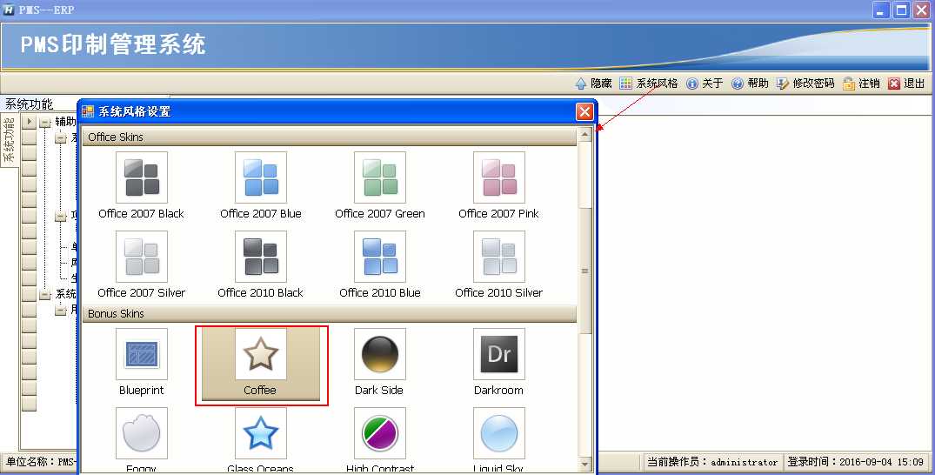The height and width of the screenshot is (475, 935).
Task: Click the PMS-ERP title bar app icon
Action: (9, 10)
